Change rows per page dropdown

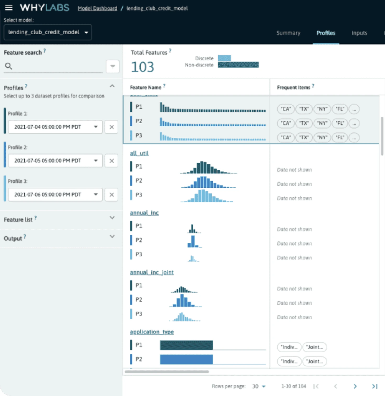coord(259,386)
